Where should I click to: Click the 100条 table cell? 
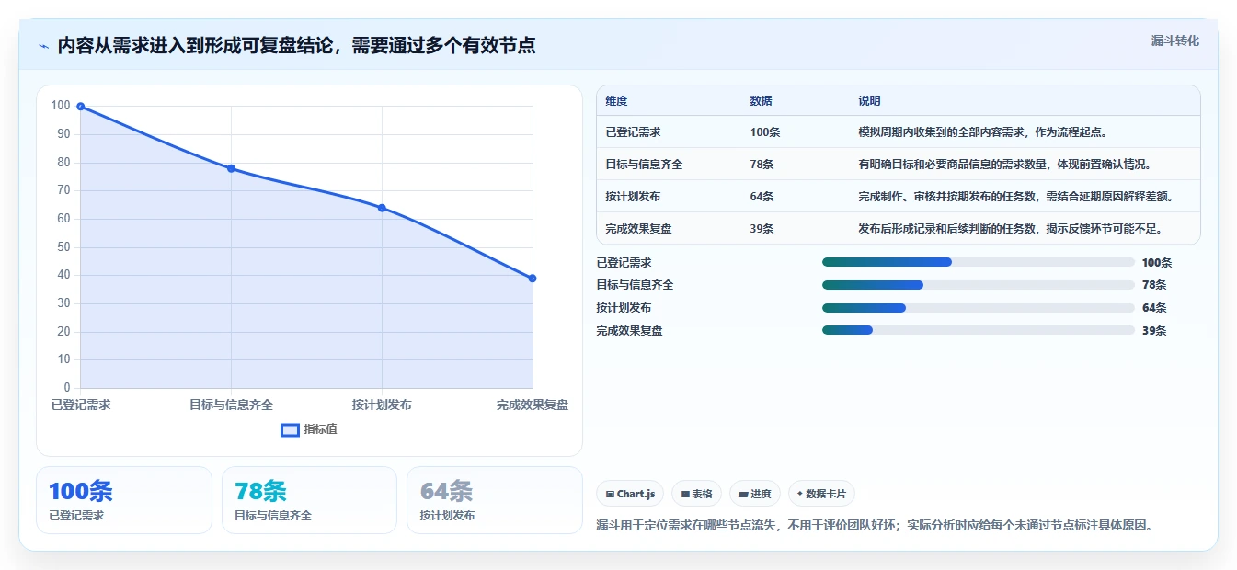pyautogui.click(x=765, y=132)
